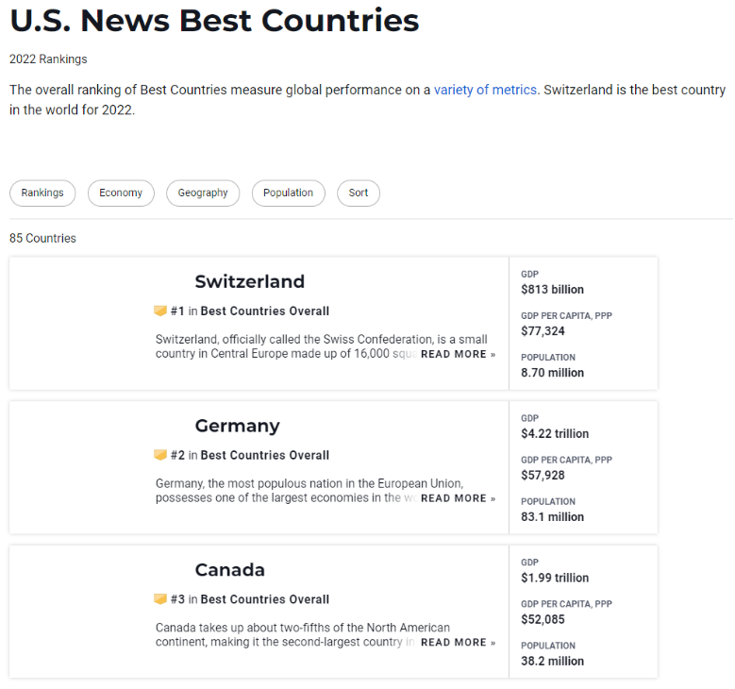Click the 'U.S. News Best Countries' heading
Screen dimensions: 735x689
click(214, 21)
